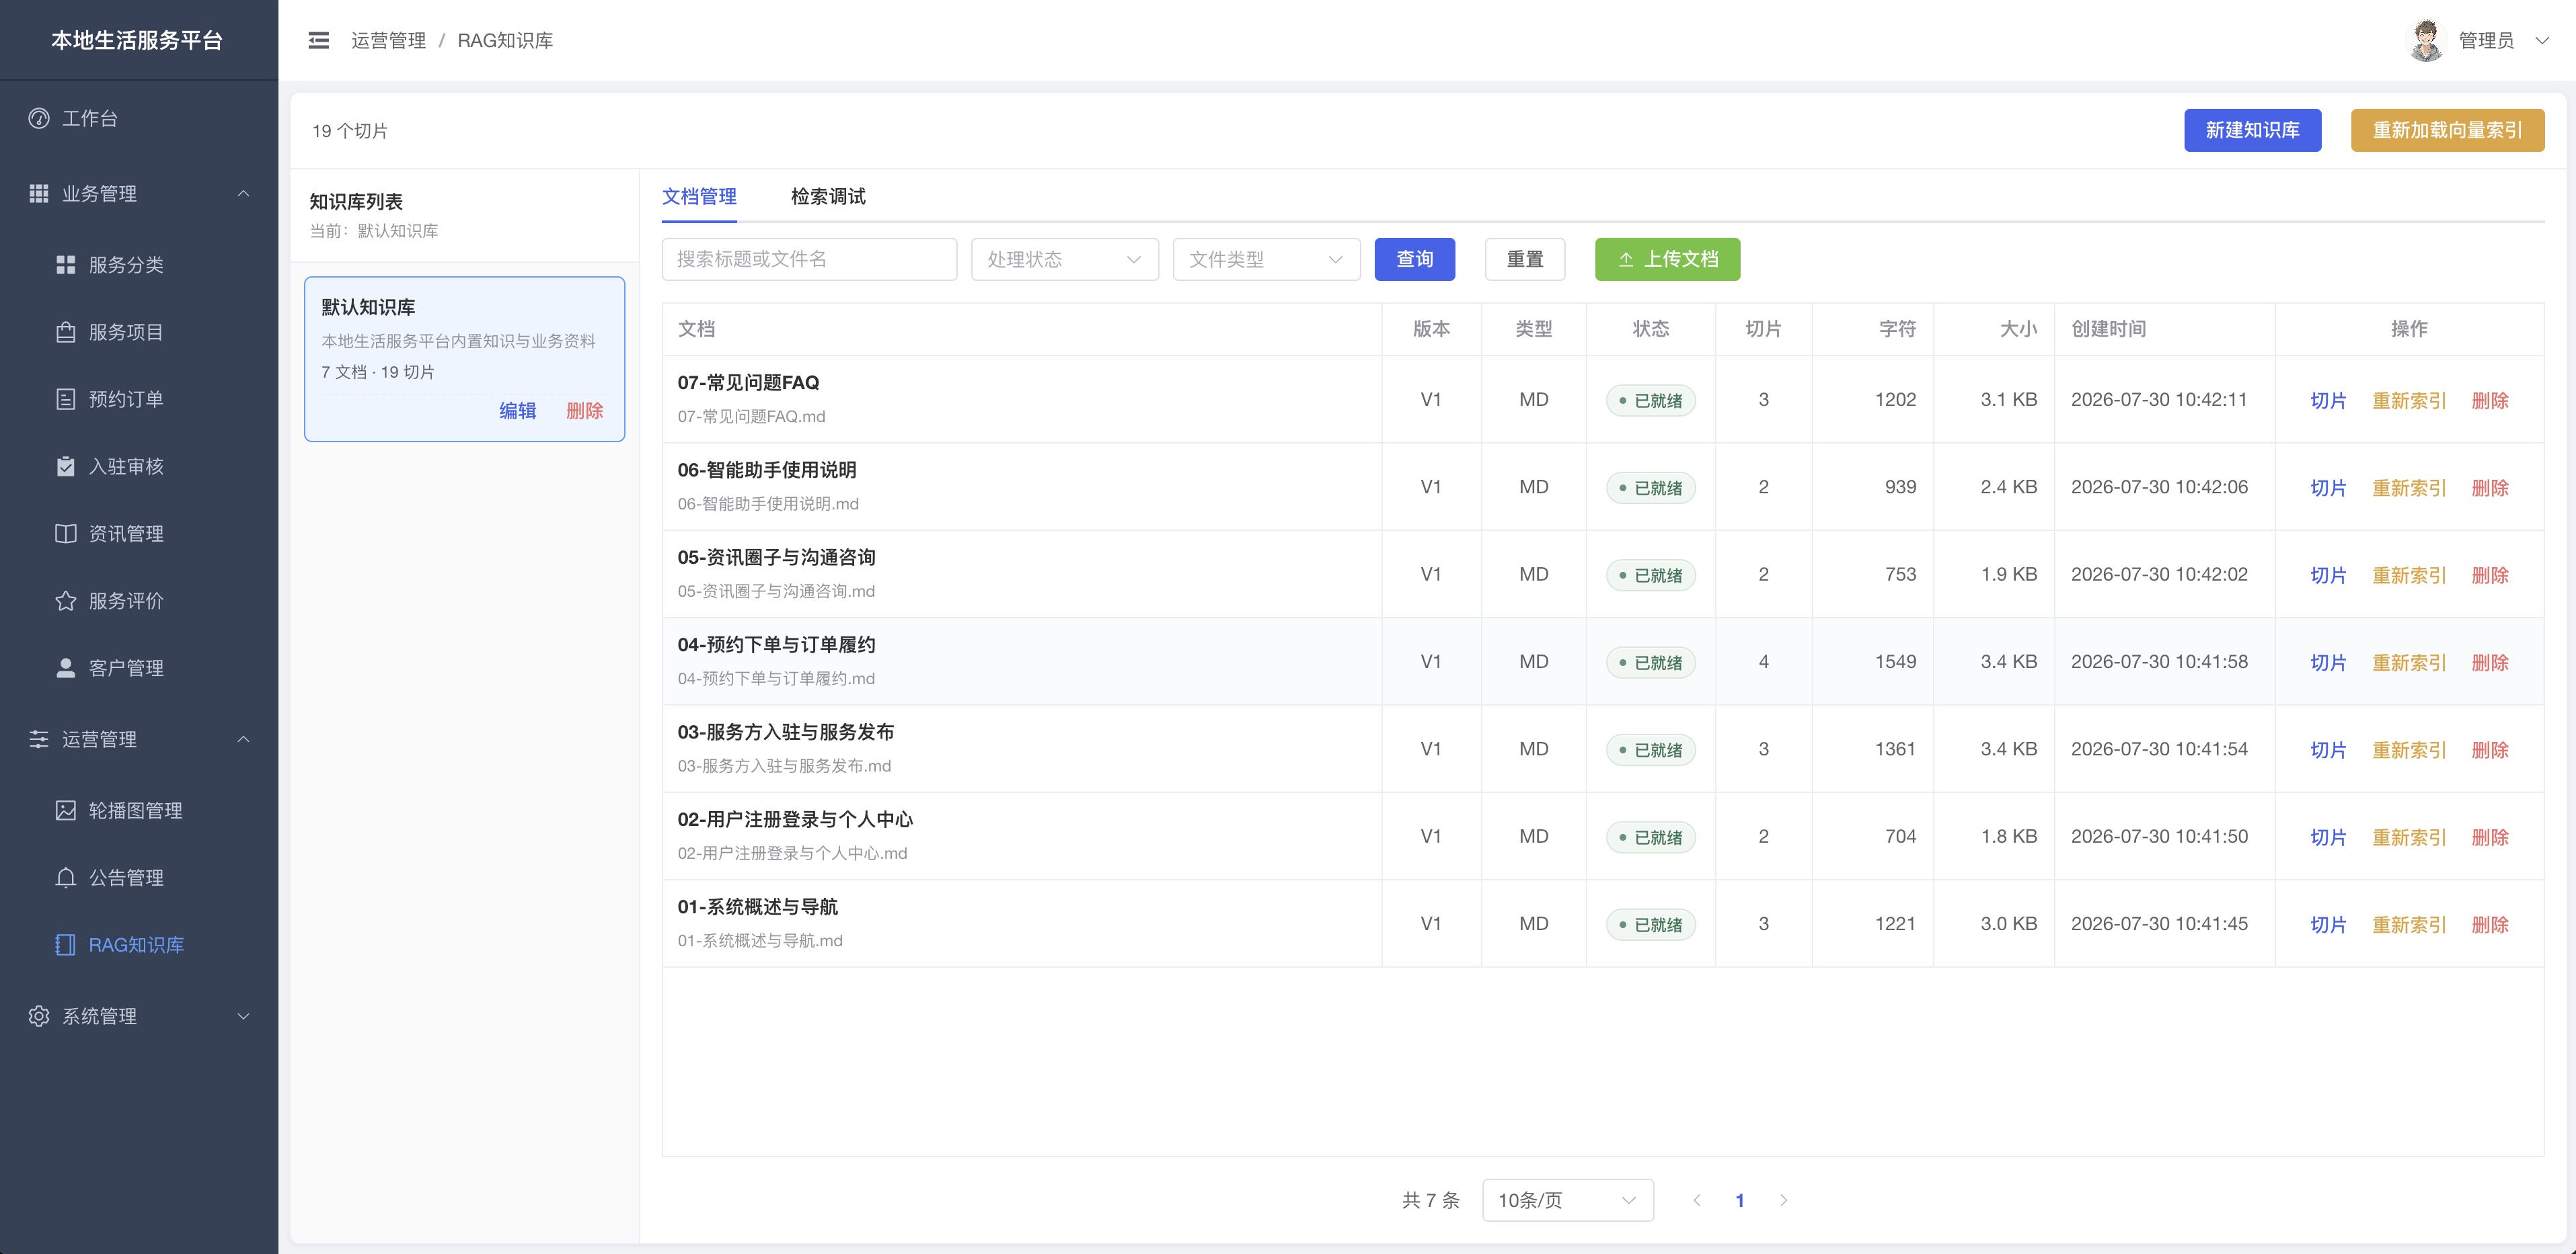2576x1254 pixels.
Task: Click 切片 for 07-常见问题FAQ
Action: 2328,400
